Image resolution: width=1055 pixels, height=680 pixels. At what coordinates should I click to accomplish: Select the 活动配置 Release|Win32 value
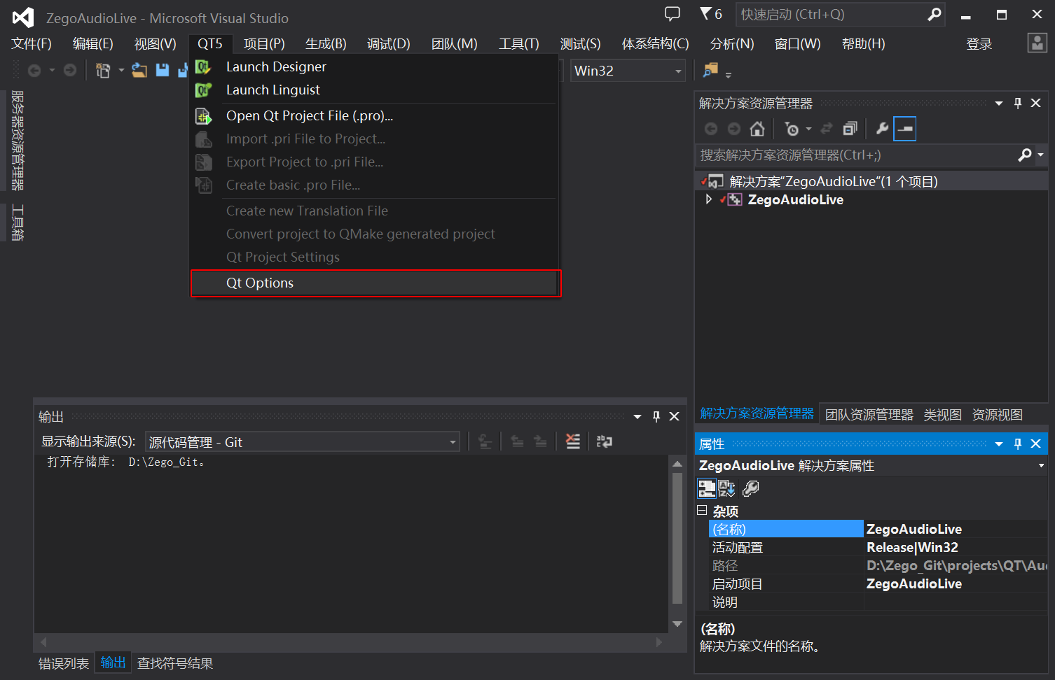(x=912, y=547)
